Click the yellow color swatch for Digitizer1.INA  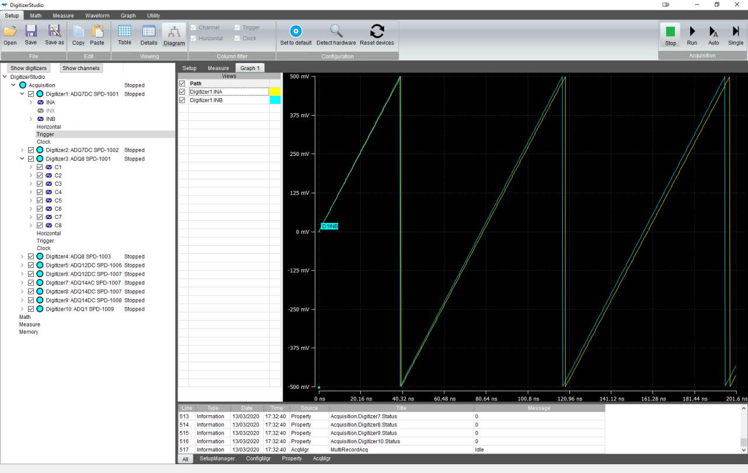tap(275, 92)
